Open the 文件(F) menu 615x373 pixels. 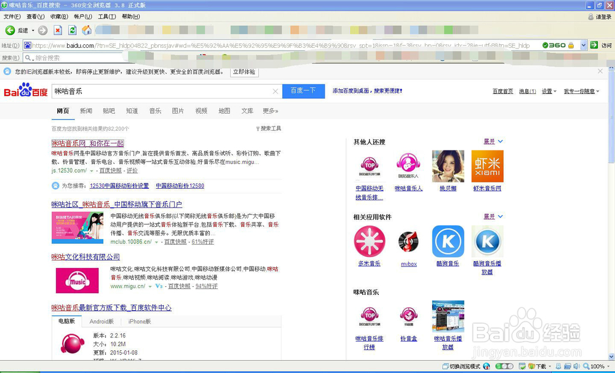[12, 17]
